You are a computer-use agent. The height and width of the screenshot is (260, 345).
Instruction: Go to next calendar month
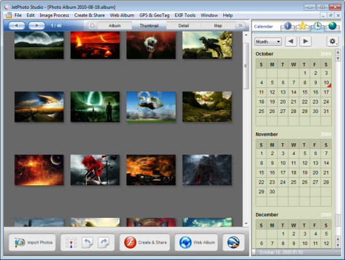(305, 41)
